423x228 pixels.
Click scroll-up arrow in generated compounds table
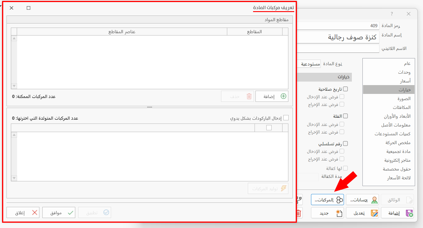tap(14, 135)
